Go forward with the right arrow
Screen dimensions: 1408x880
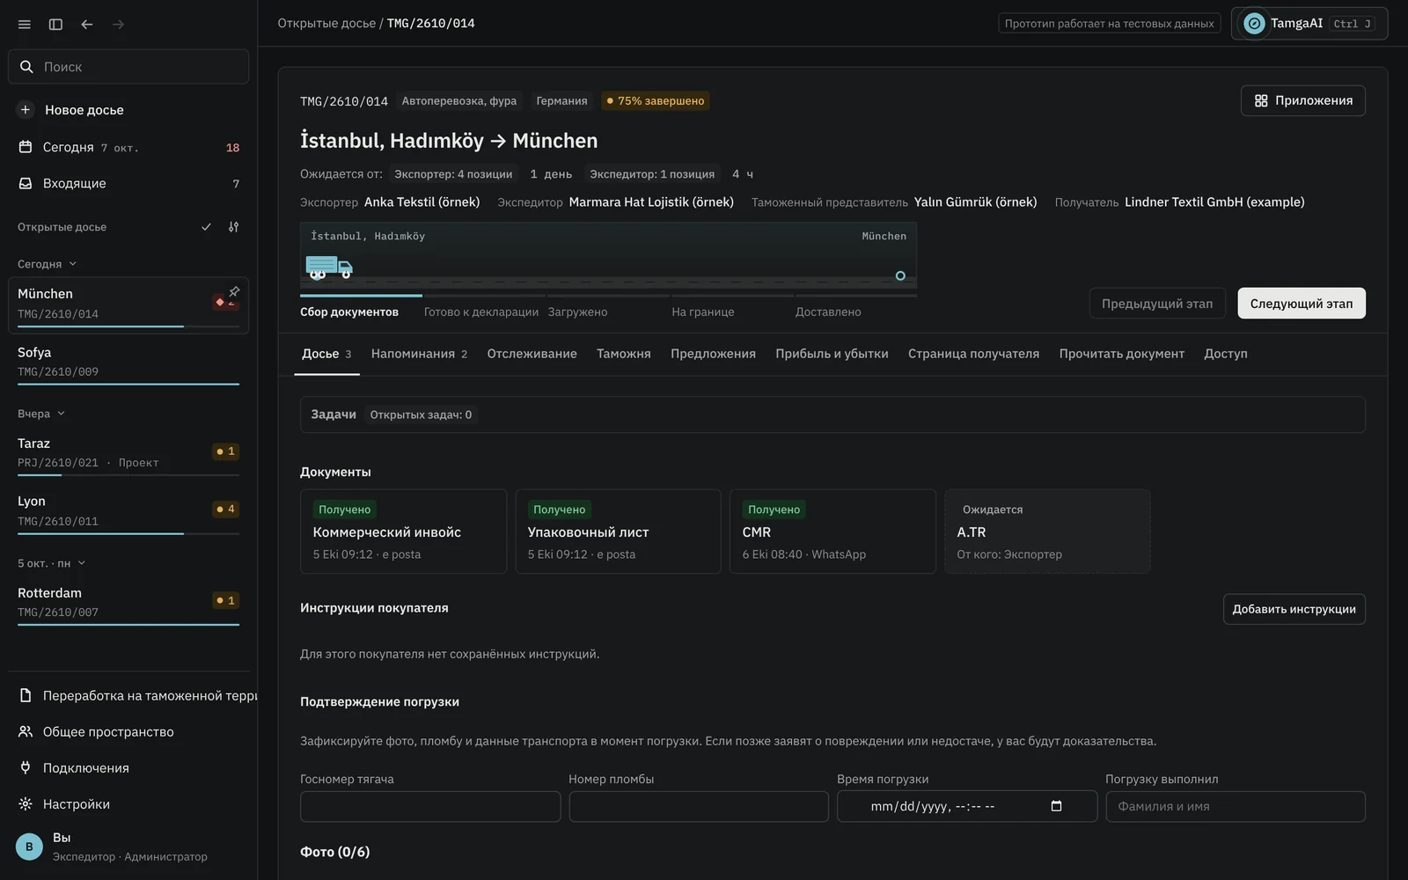[x=118, y=25]
